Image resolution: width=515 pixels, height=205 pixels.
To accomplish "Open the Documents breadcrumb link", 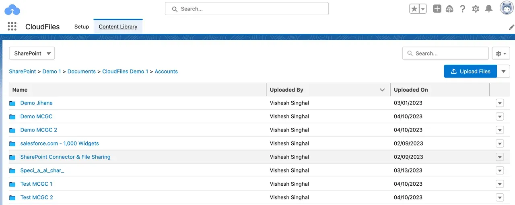I will coord(82,71).
